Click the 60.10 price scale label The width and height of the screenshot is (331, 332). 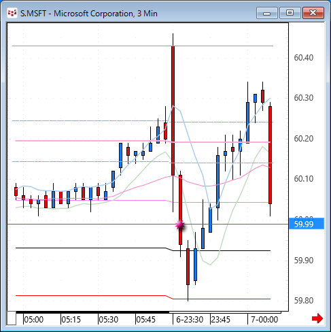point(304,179)
